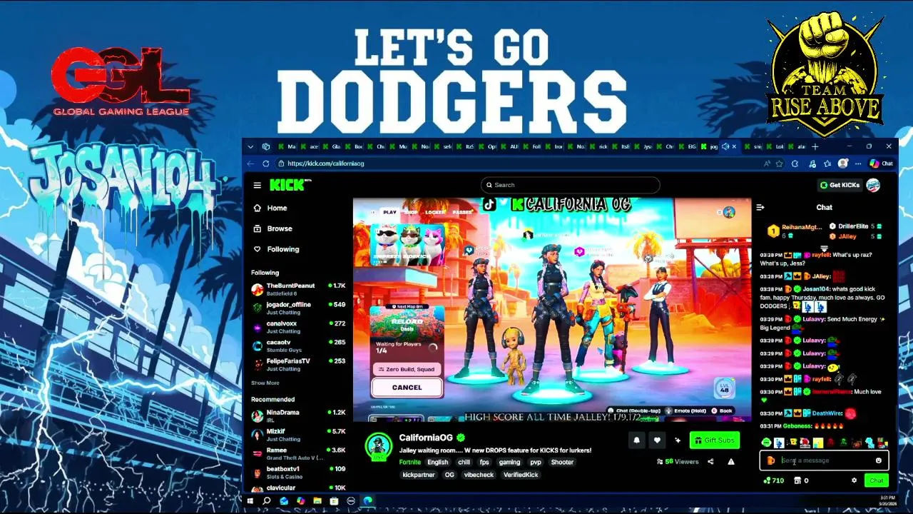Image resolution: width=913 pixels, height=514 pixels.
Task: Select the Shooter tag
Action: click(562, 462)
